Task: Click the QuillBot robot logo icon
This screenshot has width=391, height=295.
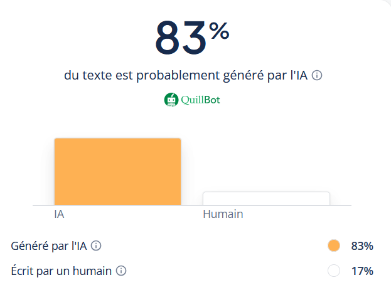Action: tap(171, 99)
